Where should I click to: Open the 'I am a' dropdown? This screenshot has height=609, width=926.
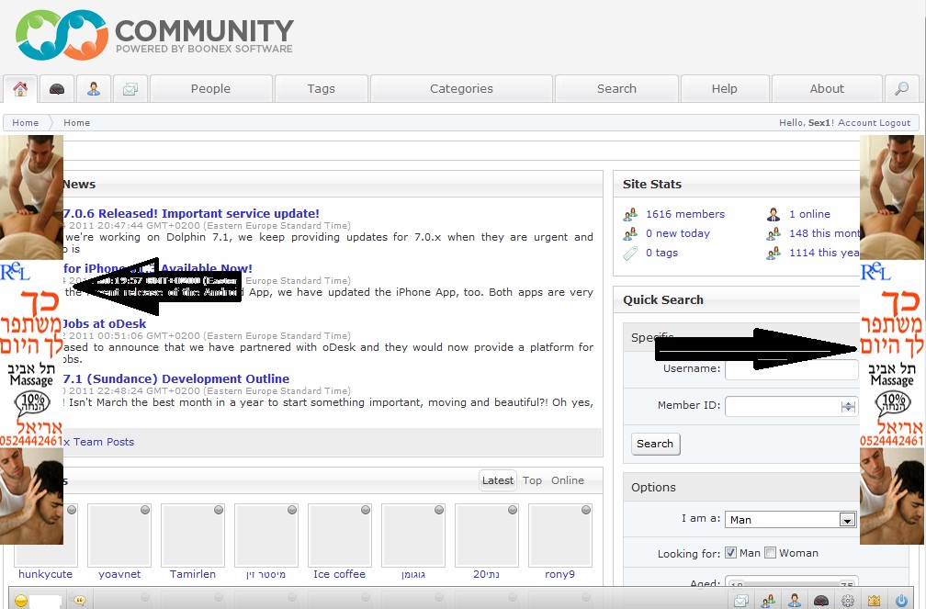pyautogui.click(x=846, y=520)
